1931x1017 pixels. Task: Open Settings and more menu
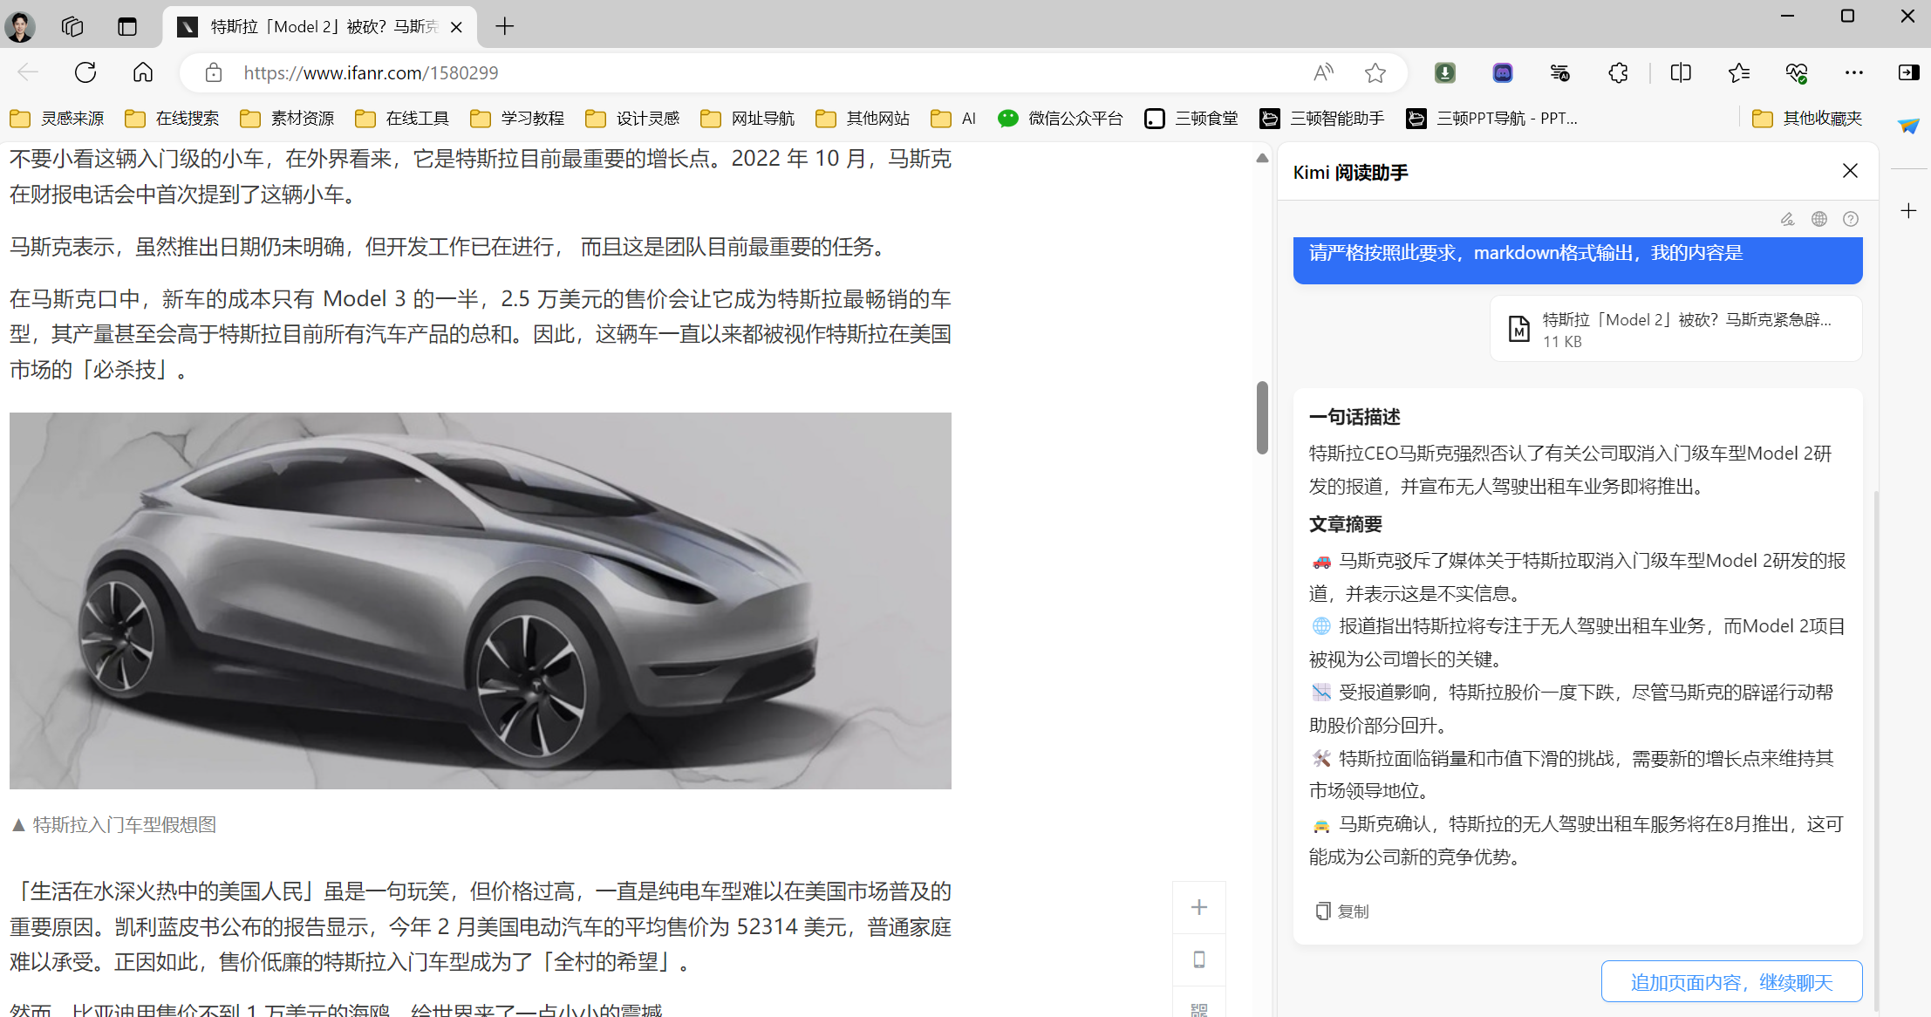click(1854, 72)
